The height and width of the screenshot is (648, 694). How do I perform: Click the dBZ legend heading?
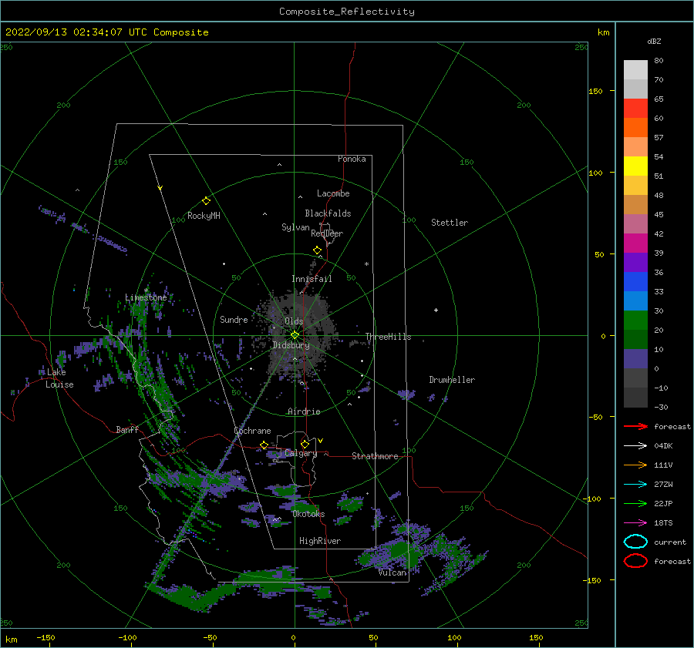(x=654, y=41)
